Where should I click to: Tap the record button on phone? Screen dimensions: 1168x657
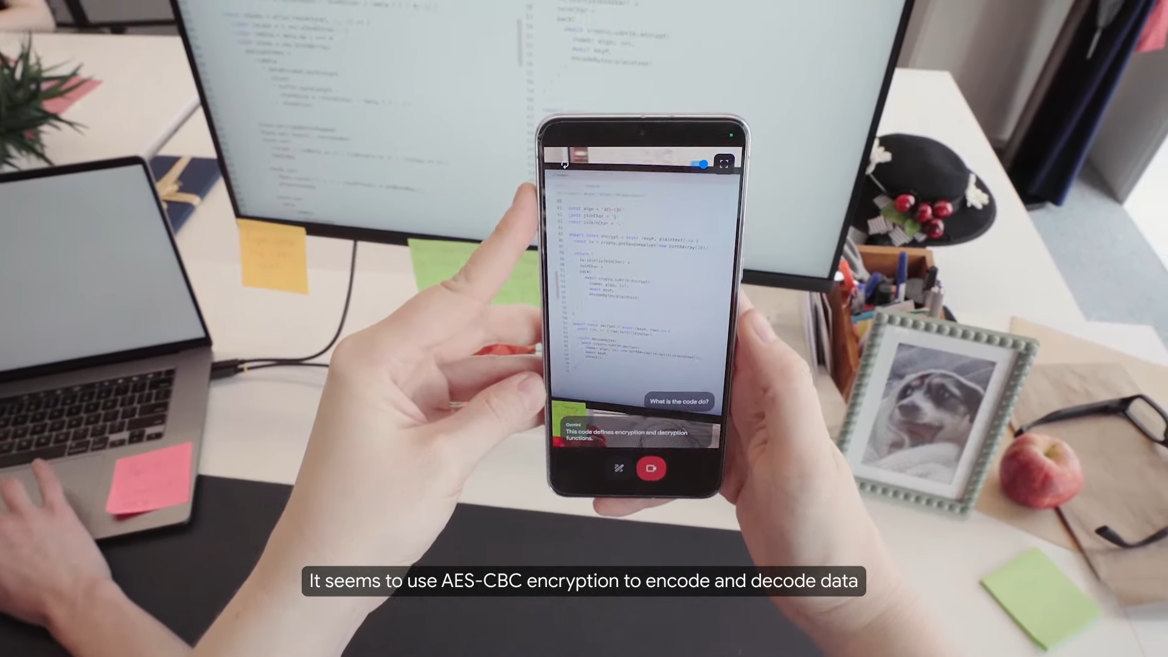(652, 468)
